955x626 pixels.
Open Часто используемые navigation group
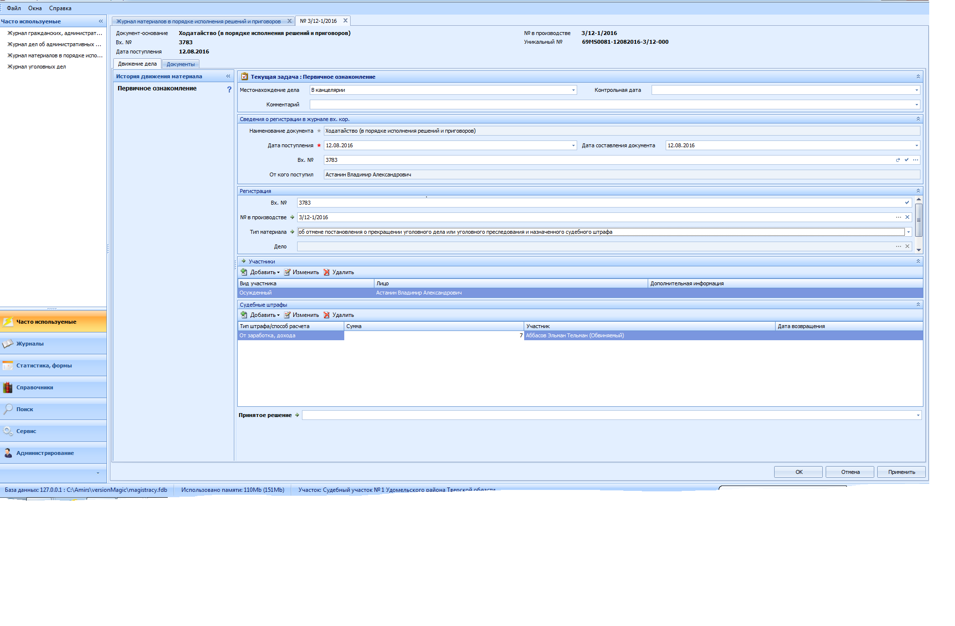[x=53, y=322]
